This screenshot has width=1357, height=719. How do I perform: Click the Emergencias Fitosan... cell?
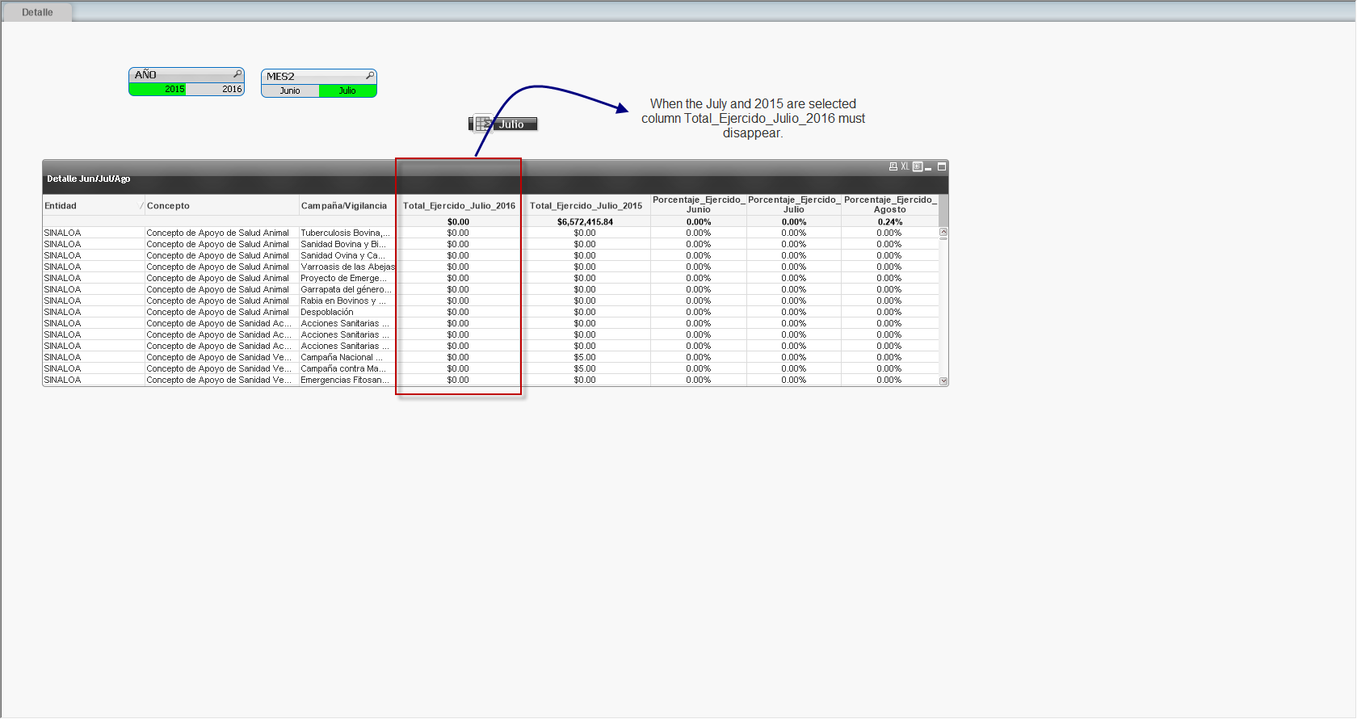(346, 380)
